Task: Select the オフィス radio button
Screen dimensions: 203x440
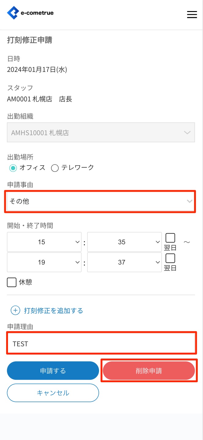Action: pyautogui.click(x=13, y=168)
